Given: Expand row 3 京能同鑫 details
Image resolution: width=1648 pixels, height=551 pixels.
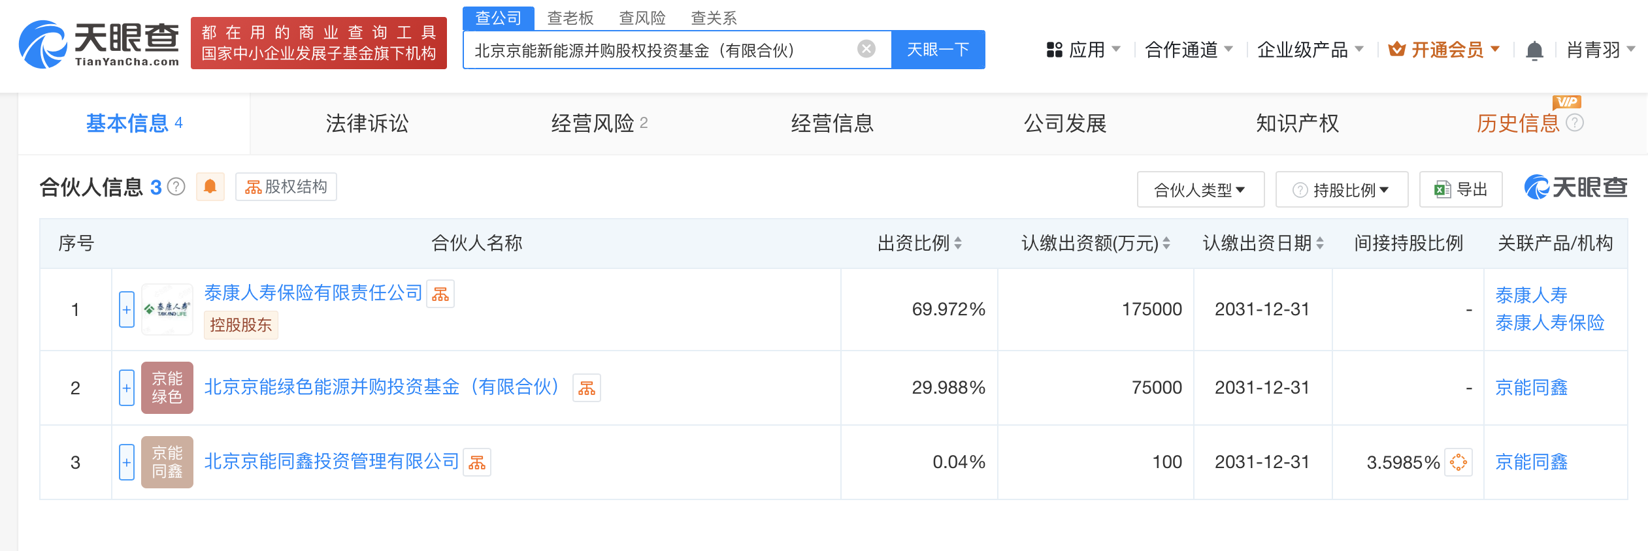Looking at the screenshot, I should [x=127, y=462].
